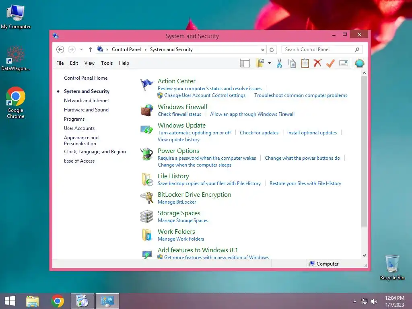
Task: Click Check firewall status link
Action: click(x=179, y=114)
